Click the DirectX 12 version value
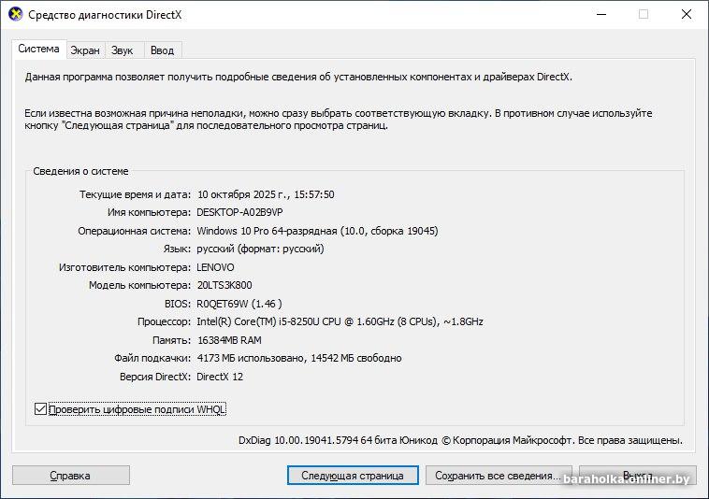709x499 pixels. click(221, 377)
